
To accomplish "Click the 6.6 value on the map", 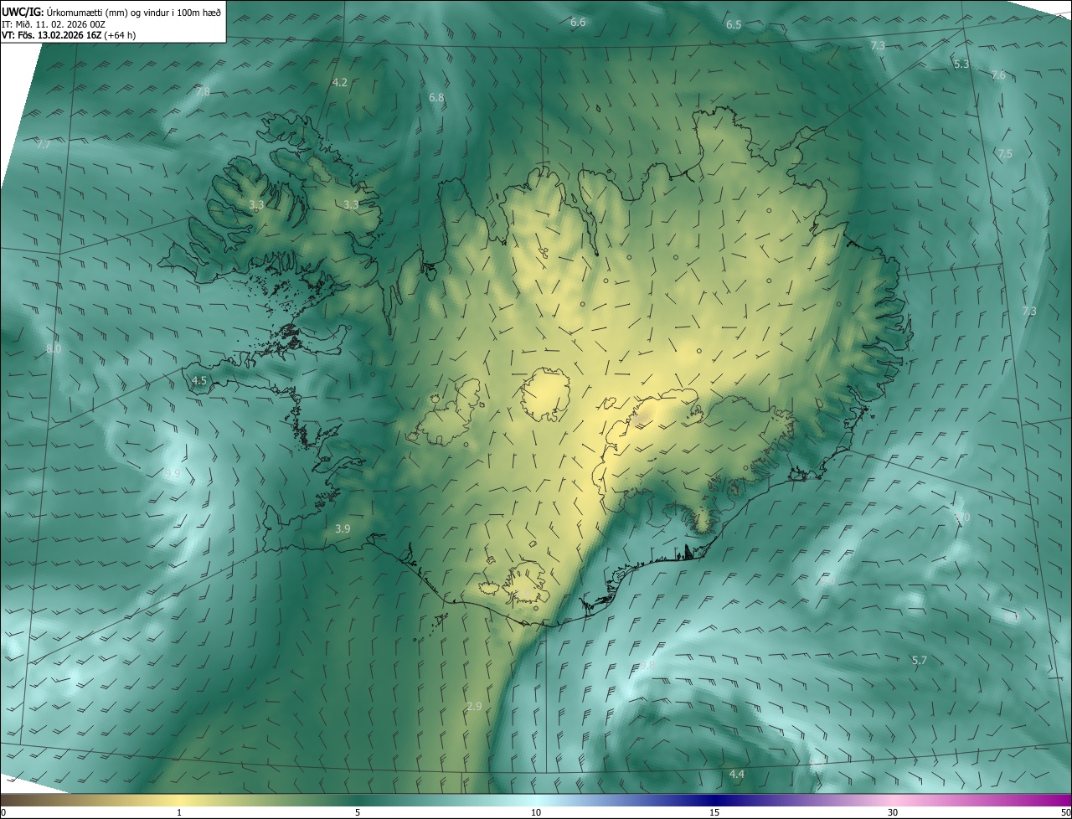I will point(578,22).
